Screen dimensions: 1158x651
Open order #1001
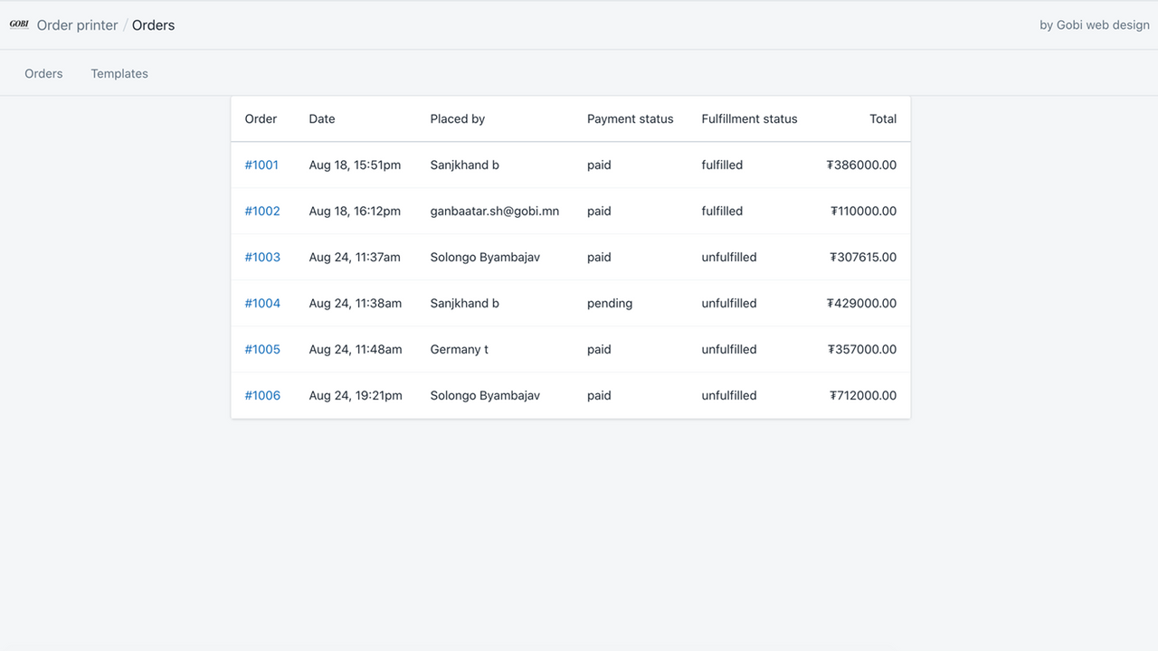[261, 165]
